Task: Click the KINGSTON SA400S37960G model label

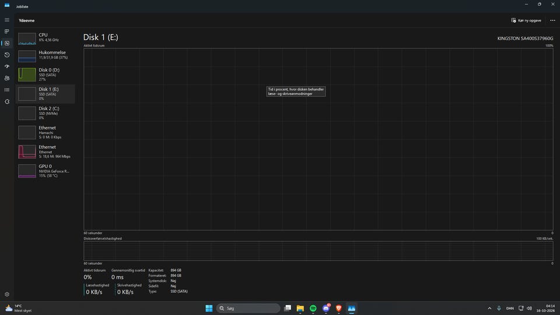Action: click(x=525, y=38)
